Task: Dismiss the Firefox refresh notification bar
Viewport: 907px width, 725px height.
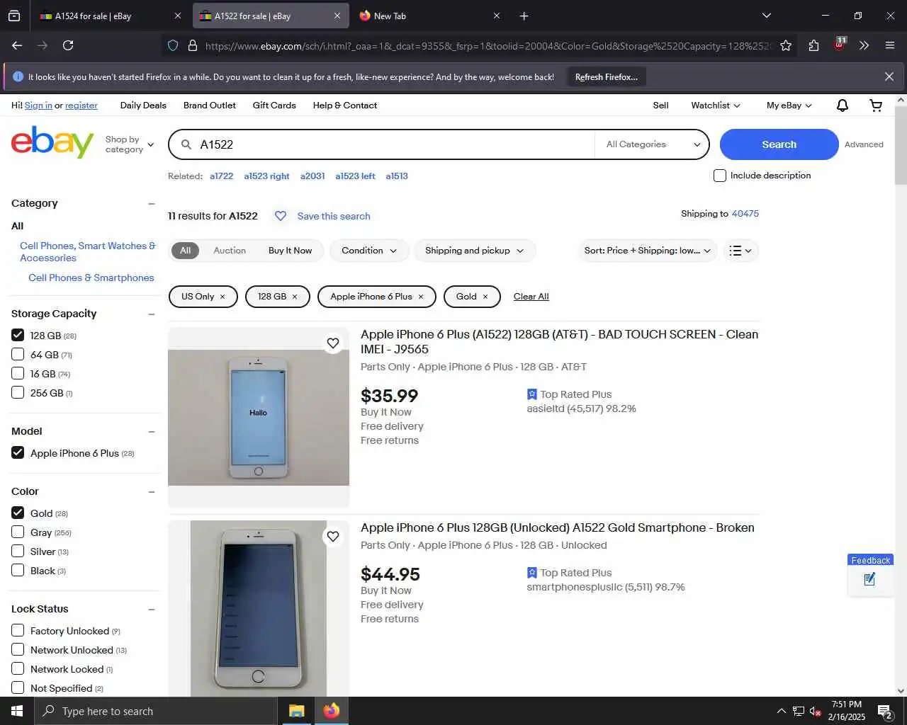Action: [889, 76]
